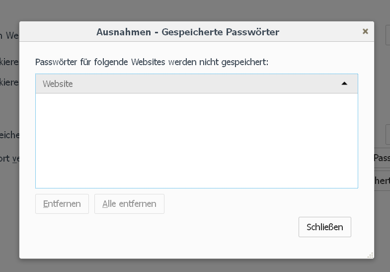Click the cut-off 'eiche' text at left

coord(9,135)
